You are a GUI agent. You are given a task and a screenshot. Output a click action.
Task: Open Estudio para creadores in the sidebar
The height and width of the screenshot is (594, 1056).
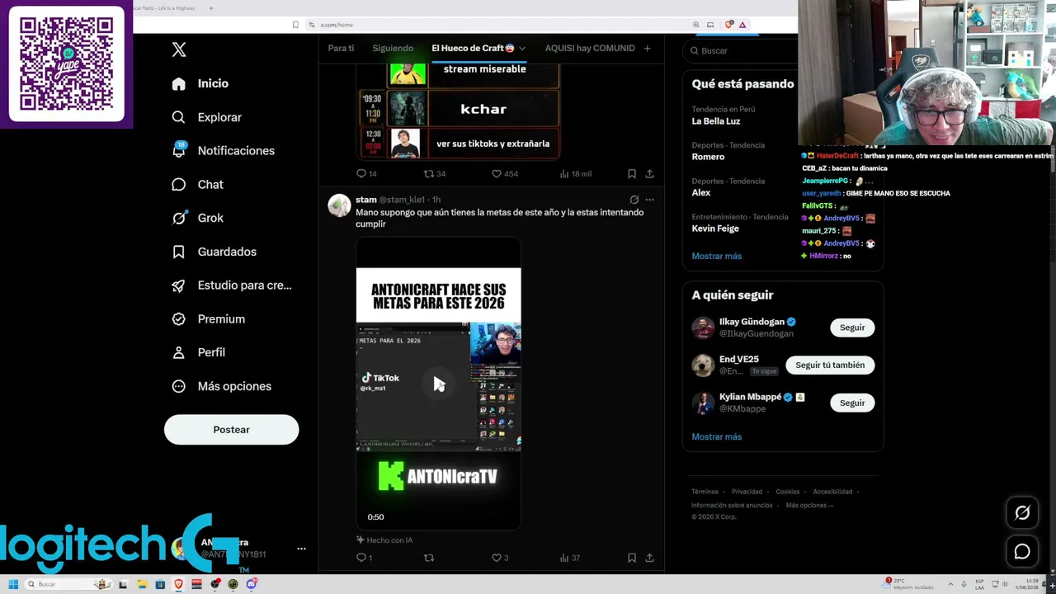click(x=232, y=285)
